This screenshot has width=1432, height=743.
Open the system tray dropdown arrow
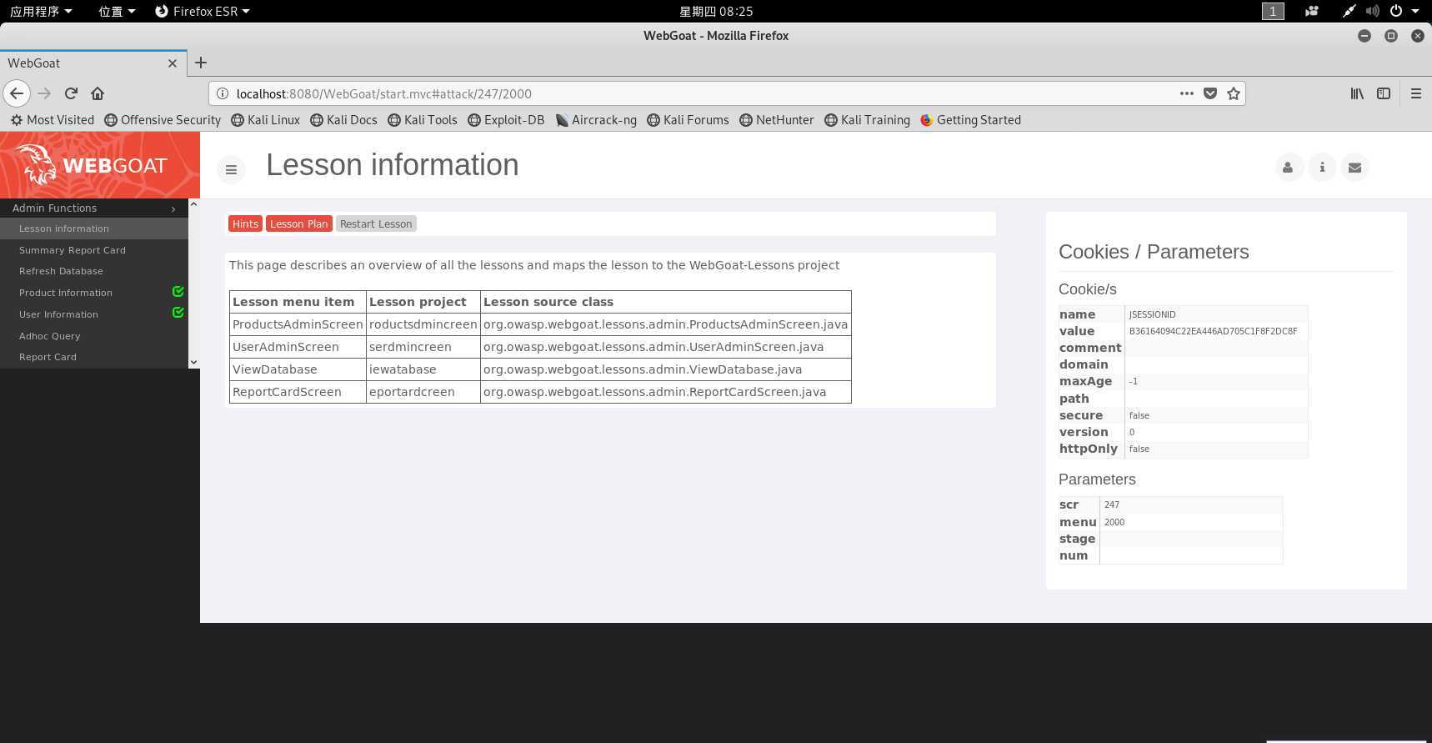(1415, 11)
